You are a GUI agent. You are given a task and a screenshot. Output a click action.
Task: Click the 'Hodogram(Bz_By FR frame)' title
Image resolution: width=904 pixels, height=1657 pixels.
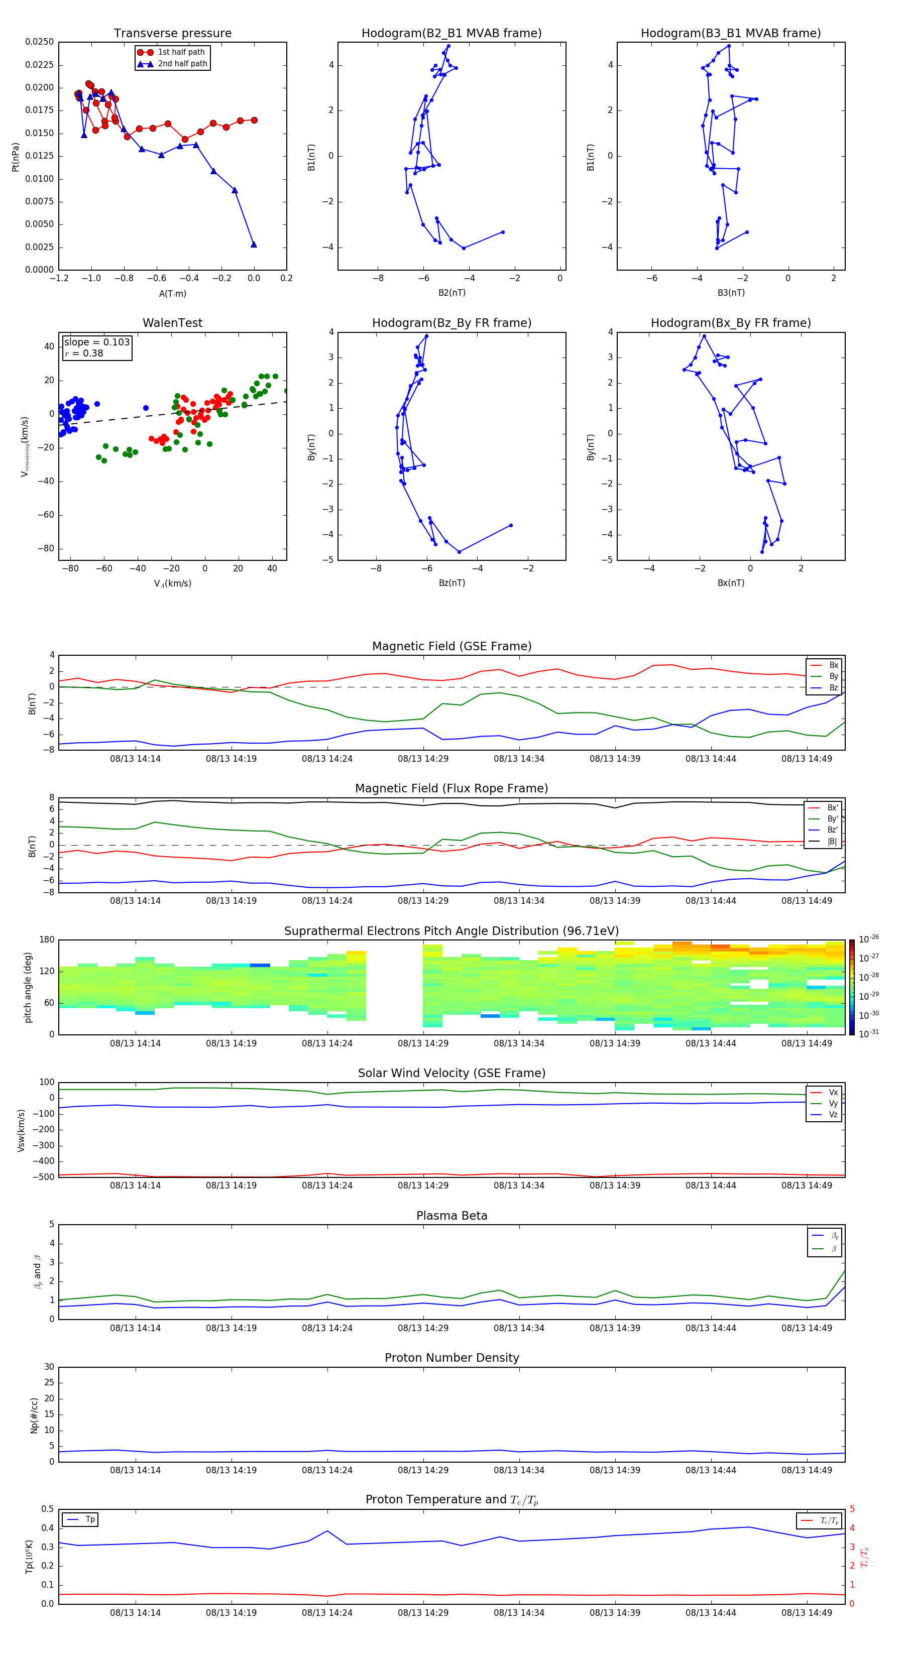tap(451, 323)
